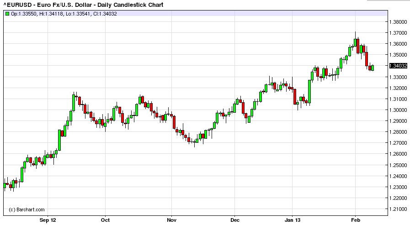Screen dimensions: 410x225
Task: Click the 1.24000 price axis label
Action: tap(398, 176)
